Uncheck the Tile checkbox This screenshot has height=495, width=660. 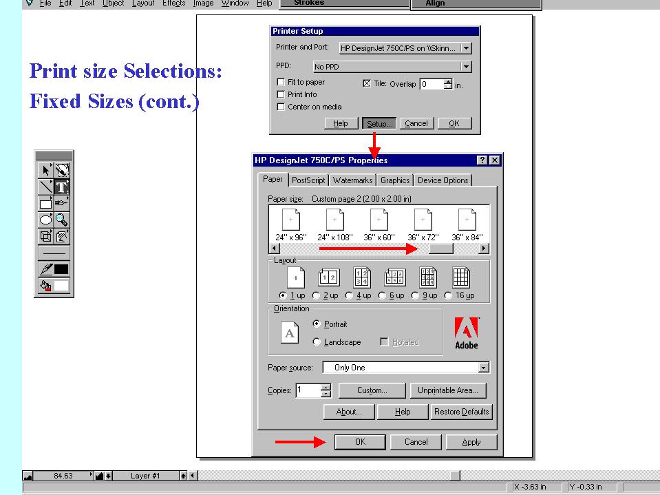[367, 84]
